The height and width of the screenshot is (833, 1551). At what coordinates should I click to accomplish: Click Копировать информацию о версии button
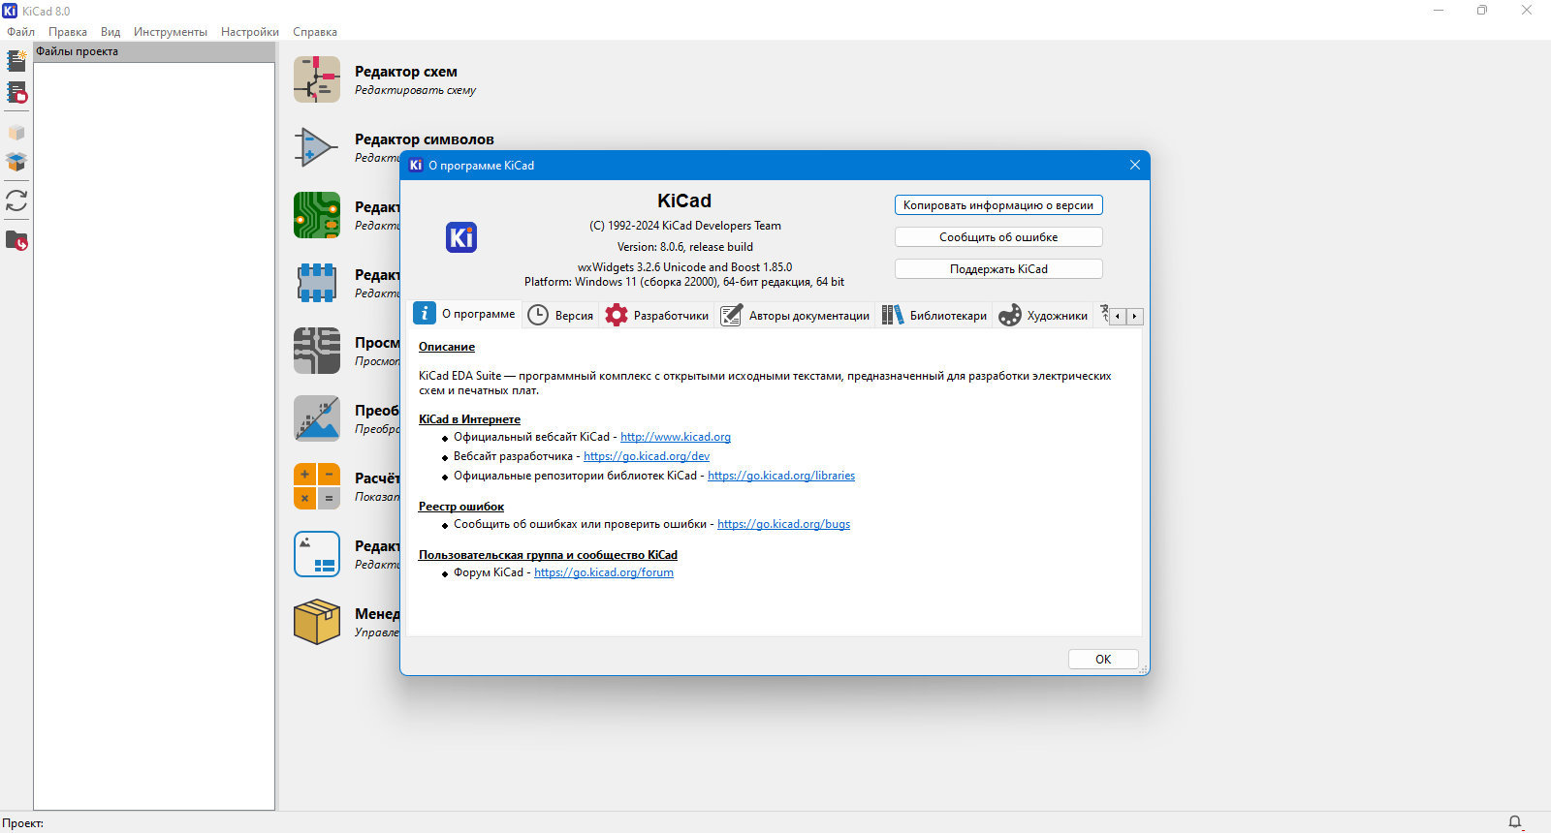(998, 205)
